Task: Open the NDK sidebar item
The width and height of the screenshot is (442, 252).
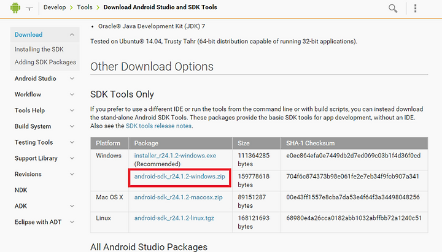Action: click(x=21, y=190)
